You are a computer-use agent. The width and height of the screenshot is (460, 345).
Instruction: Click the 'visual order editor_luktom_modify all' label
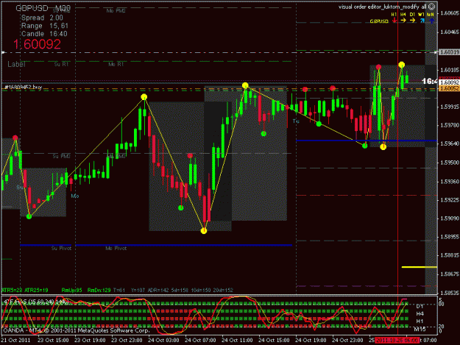[x=383, y=7]
